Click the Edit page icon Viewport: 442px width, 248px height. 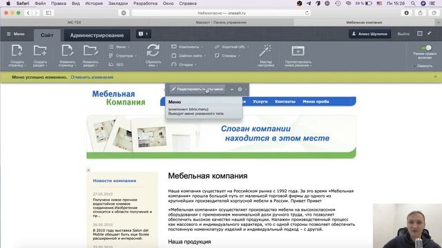[x=68, y=51]
